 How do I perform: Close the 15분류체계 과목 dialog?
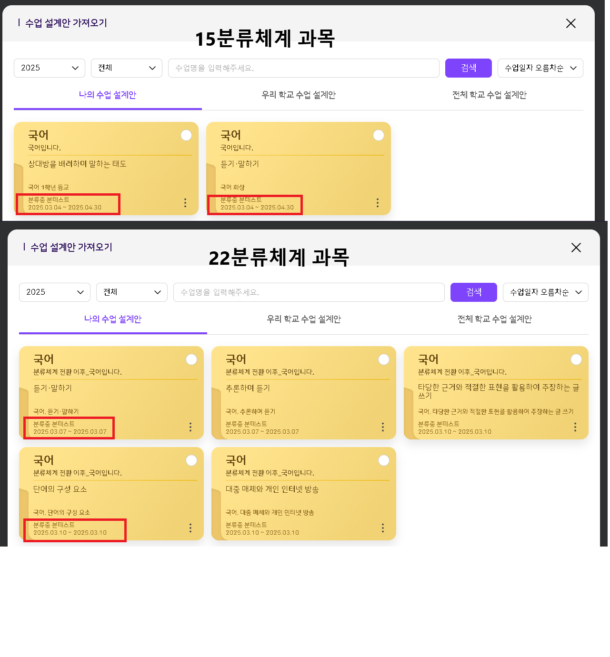[x=571, y=23]
